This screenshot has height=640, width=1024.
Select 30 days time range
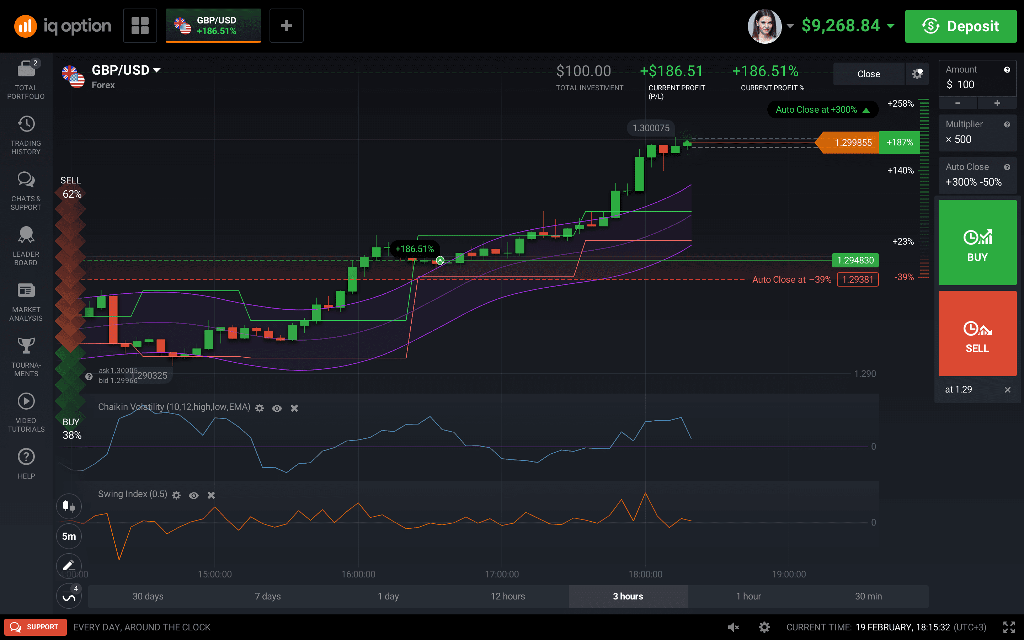click(x=148, y=596)
